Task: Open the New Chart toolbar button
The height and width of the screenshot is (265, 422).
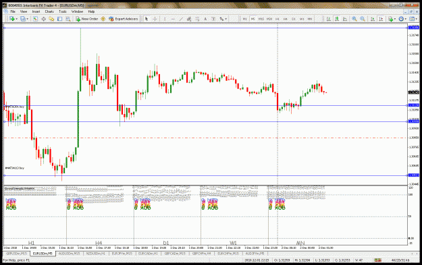Action: (x=12, y=19)
